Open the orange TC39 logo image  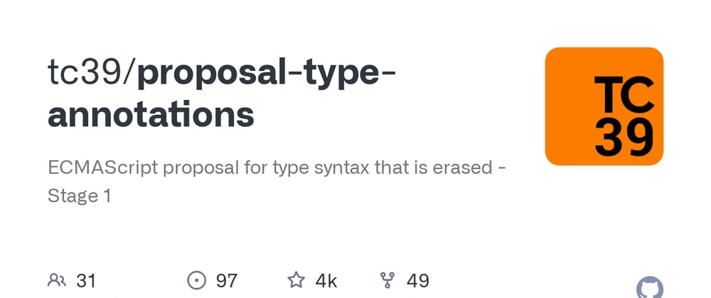click(x=604, y=106)
